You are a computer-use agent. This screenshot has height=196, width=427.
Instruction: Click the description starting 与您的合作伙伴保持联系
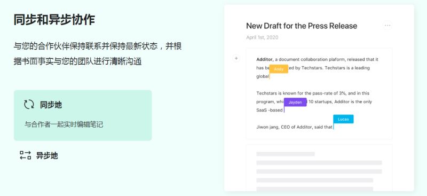pos(98,53)
